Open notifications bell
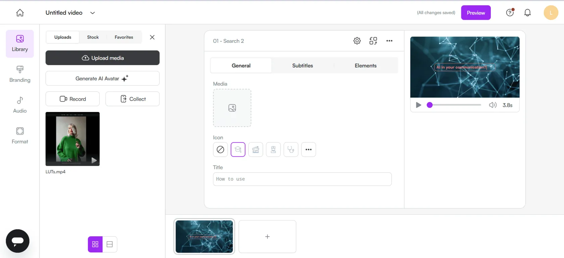This screenshot has height=258, width=564. pos(527,13)
